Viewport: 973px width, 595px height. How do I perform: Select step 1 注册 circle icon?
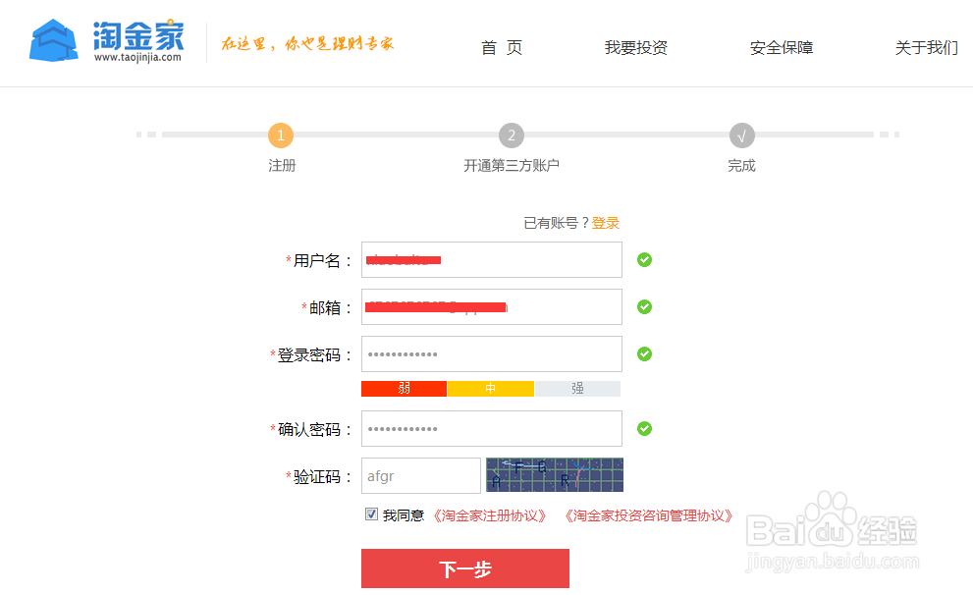pos(281,135)
